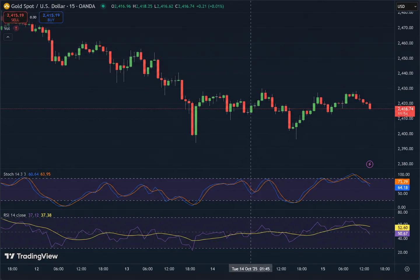Viewport: 420px width, 280px height.
Task: Click the 2,470.00 price axis label
Action: [x=405, y=28]
